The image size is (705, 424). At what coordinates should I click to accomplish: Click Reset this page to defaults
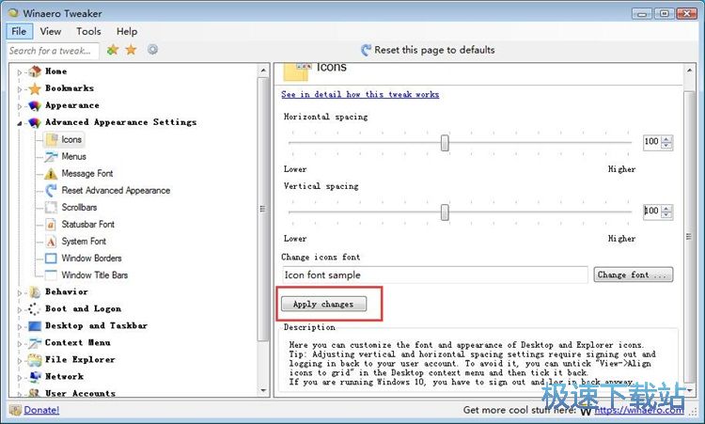tap(434, 50)
